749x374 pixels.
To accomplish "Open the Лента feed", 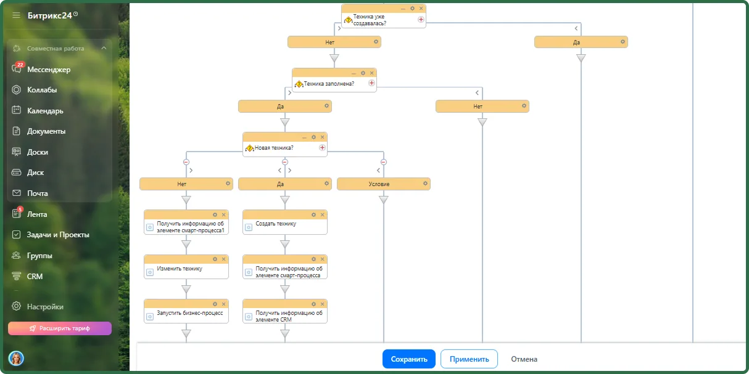I will click(x=37, y=214).
